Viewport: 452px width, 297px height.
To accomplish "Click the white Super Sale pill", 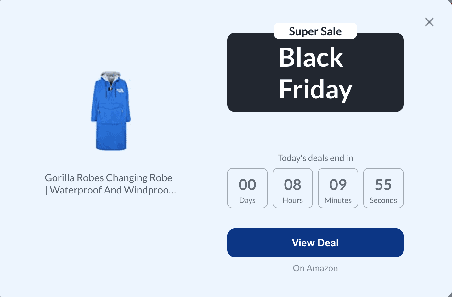I will click(315, 31).
